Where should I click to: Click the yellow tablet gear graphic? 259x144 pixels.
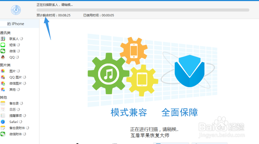tap(142, 81)
